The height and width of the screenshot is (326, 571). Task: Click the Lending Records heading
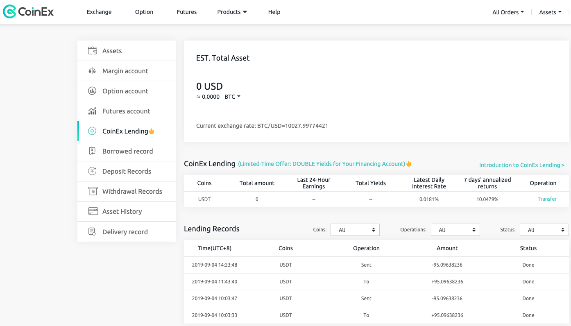212,229
